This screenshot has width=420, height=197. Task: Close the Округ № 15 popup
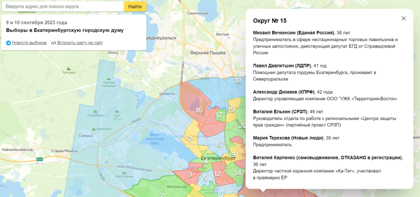pos(403,18)
